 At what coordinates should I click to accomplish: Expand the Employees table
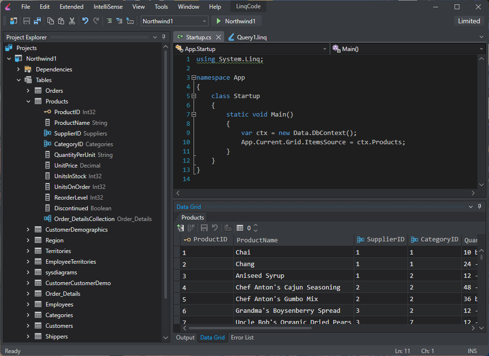[28, 304]
